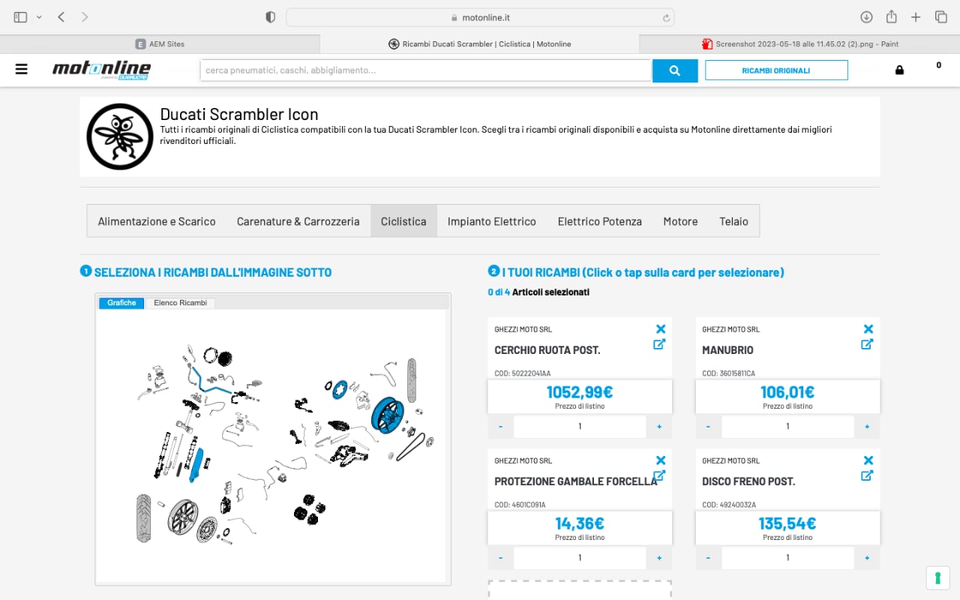Expand Safari sidebar dropdown chevron

[39, 17]
